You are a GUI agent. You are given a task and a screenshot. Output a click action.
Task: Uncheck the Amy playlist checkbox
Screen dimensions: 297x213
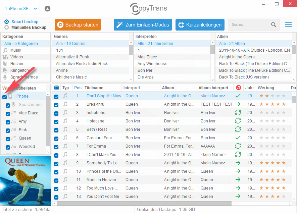click(8, 122)
